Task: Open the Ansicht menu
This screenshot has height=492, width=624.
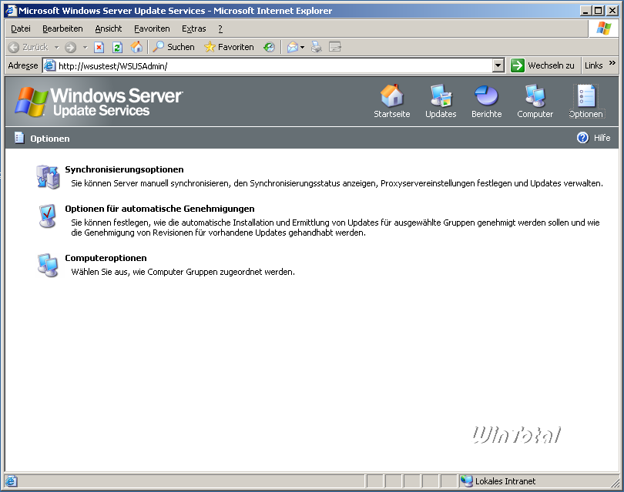Action: click(x=109, y=28)
